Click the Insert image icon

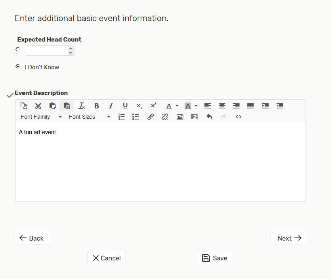click(180, 117)
